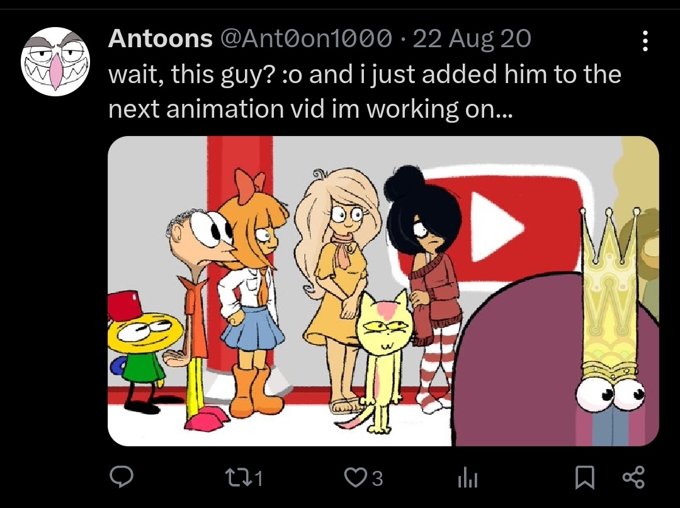Retweet the post with the repost icon
Viewport: 680px width, 508px height.
241,479
